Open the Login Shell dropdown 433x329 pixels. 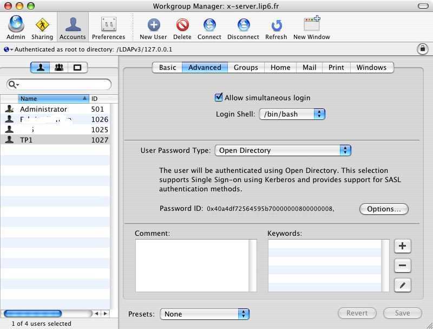click(x=292, y=114)
